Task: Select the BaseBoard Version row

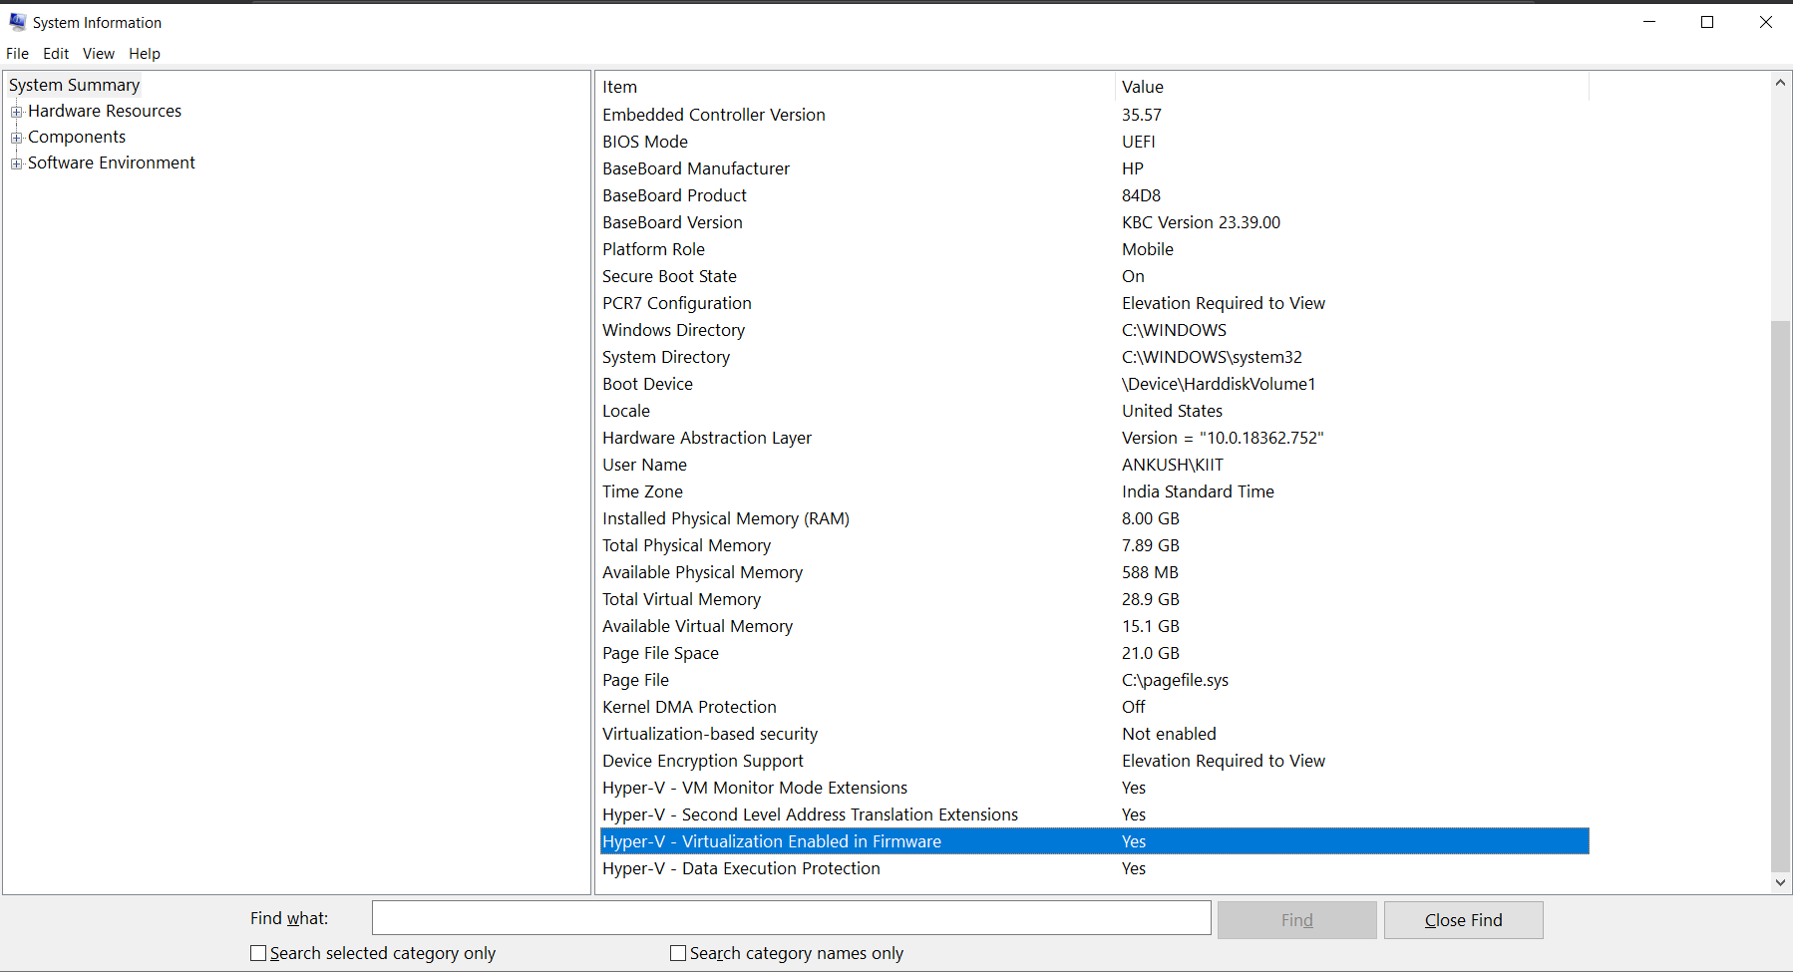Action: point(1094,222)
